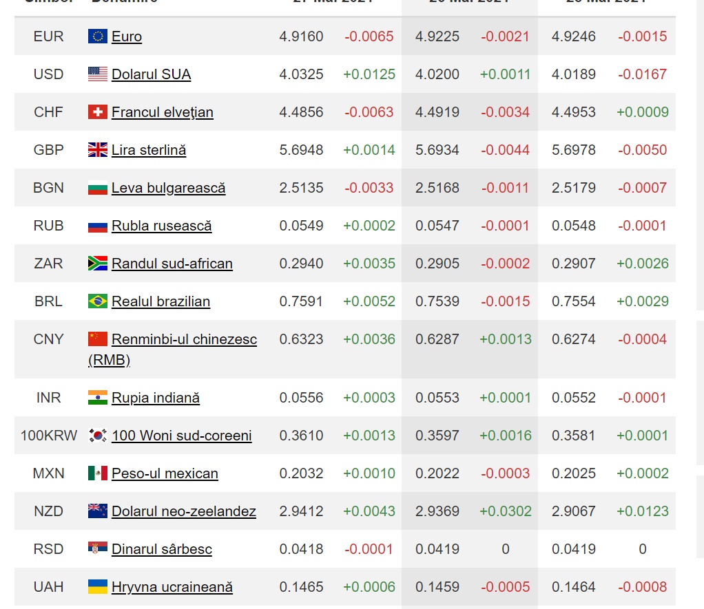Open Renminbi-ul chinezesc (RMB) link
704x609 pixels.
(172, 350)
